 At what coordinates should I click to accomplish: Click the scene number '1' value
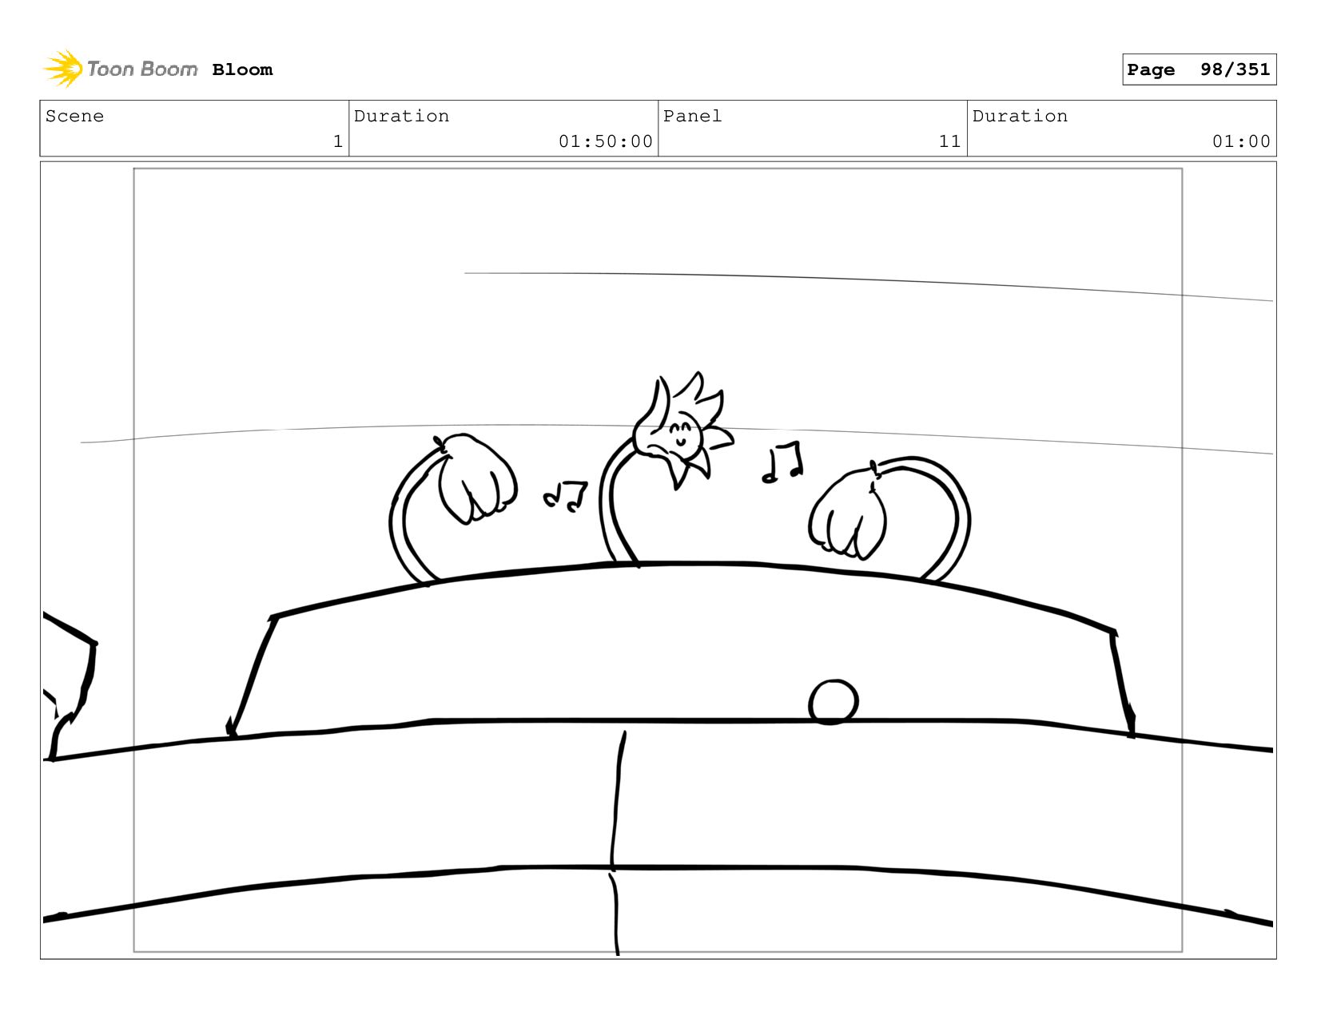338,141
